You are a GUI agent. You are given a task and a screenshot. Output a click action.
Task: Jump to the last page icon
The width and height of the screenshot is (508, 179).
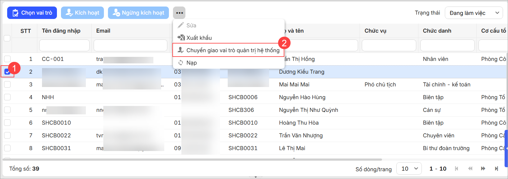point(496,168)
